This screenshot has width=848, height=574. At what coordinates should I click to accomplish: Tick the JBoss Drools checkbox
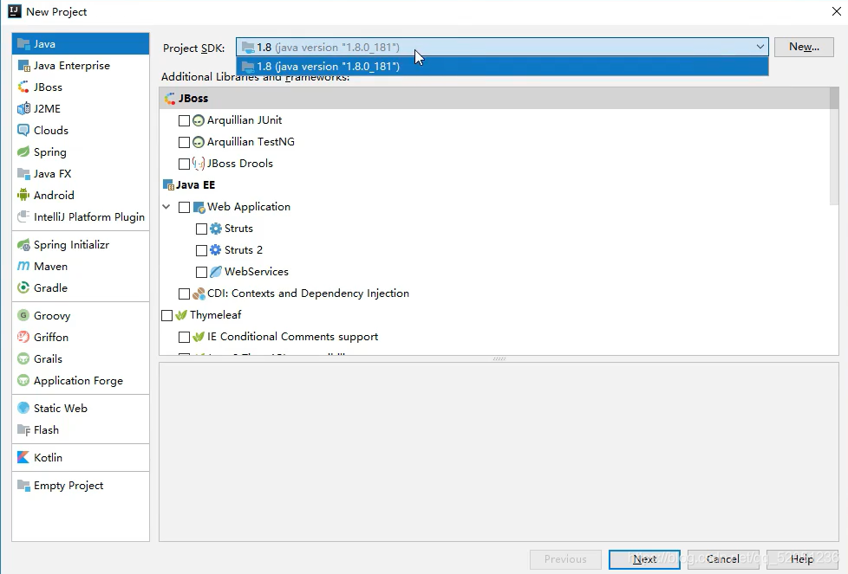(184, 164)
